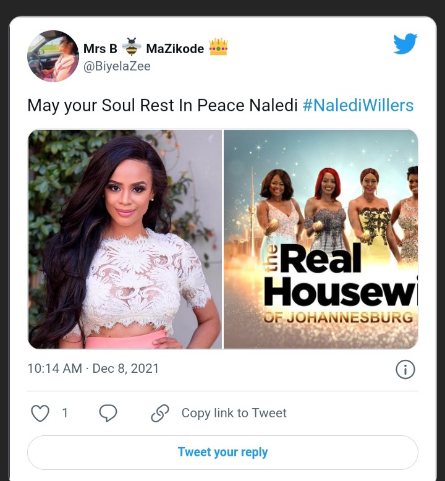Image resolution: width=445 pixels, height=481 pixels.
Task: Click the chain link icon
Action: click(x=160, y=413)
